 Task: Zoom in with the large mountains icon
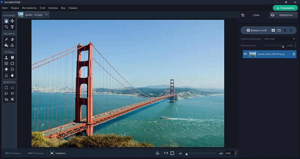221,153
